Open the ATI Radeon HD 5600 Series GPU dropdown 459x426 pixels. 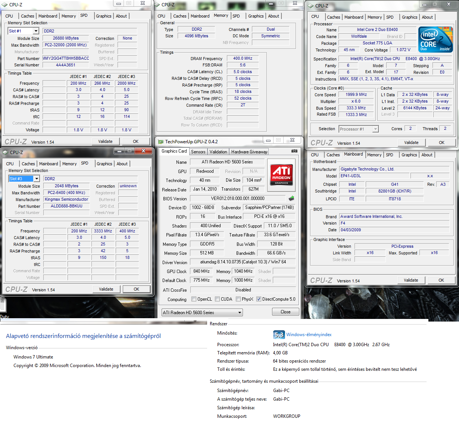coord(240,313)
